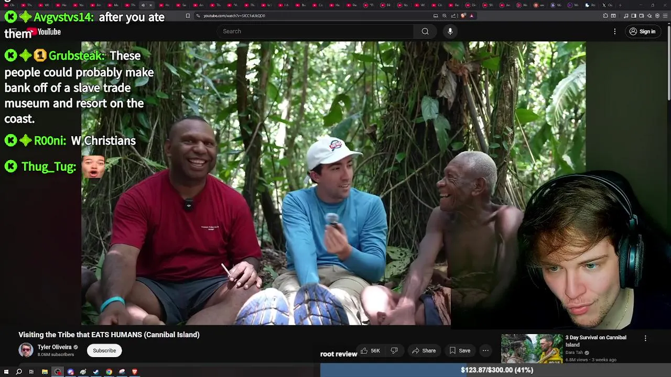Click the Sign in button
This screenshot has width=671, height=377.
(642, 31)
